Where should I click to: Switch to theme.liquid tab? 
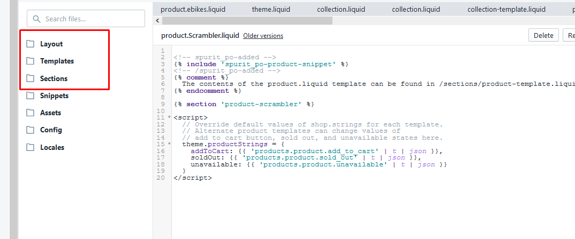pos(271,10)
